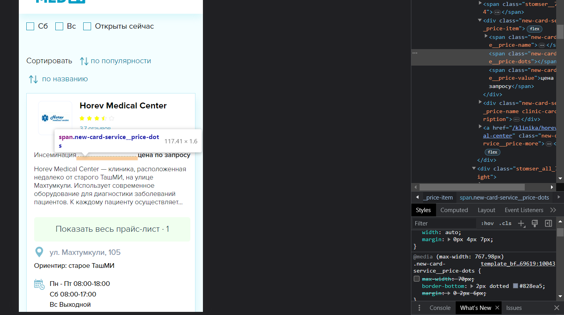Switch to the Computed tab
Viewport: 564px width, 315px height.
pos(454,210)
